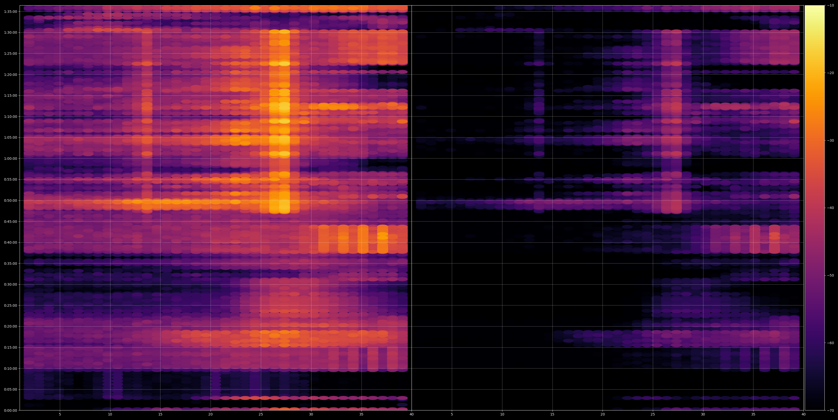Click the 0:15:00 y-axis tick label

tap(10, 347)
